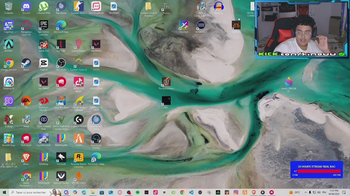Open CrystalDiskInfo desktop shortcut

[x=43, y=140]
